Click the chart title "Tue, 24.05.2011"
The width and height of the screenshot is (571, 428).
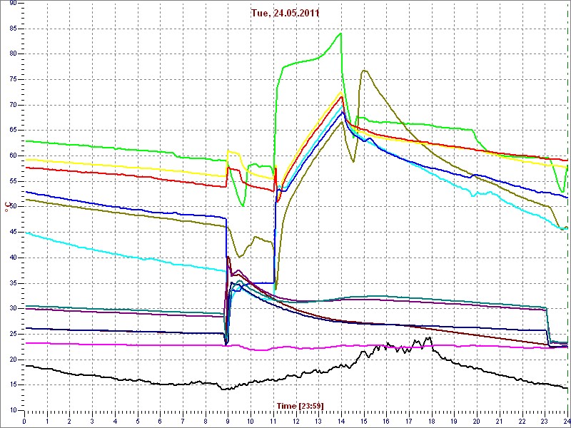(285, 14)
